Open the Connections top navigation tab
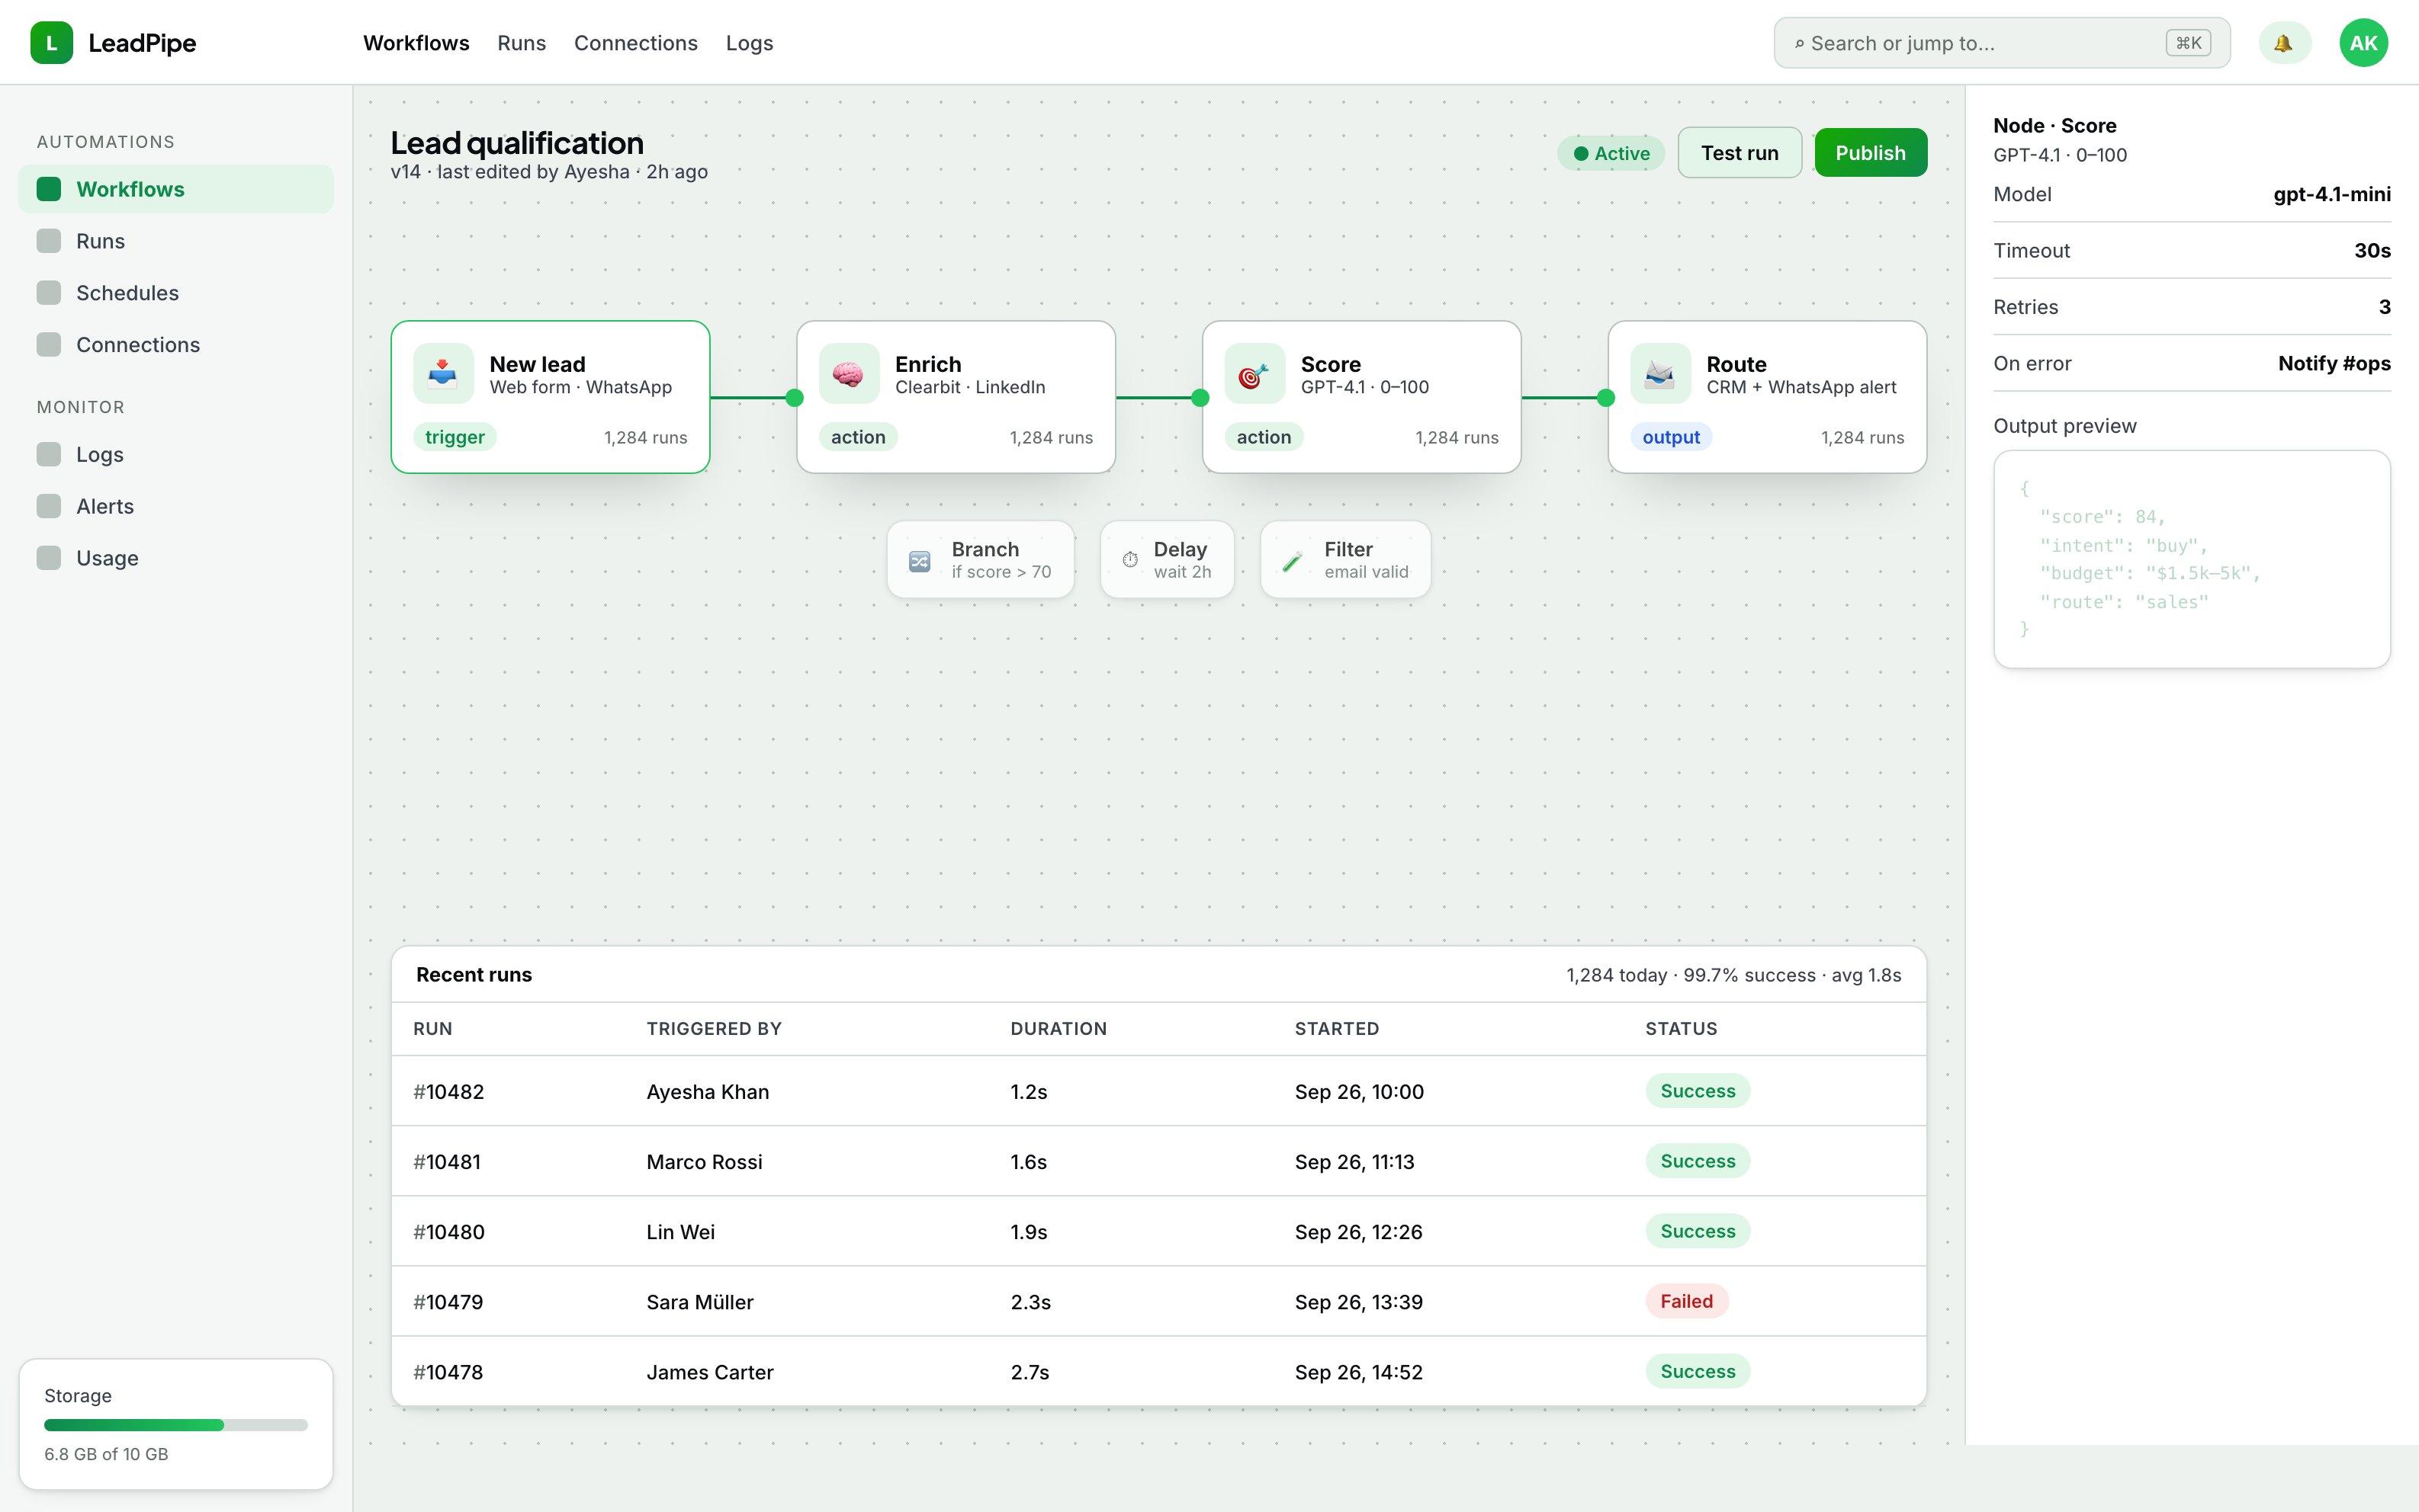Screen dimensions: 2419x1512 [635, 43]
